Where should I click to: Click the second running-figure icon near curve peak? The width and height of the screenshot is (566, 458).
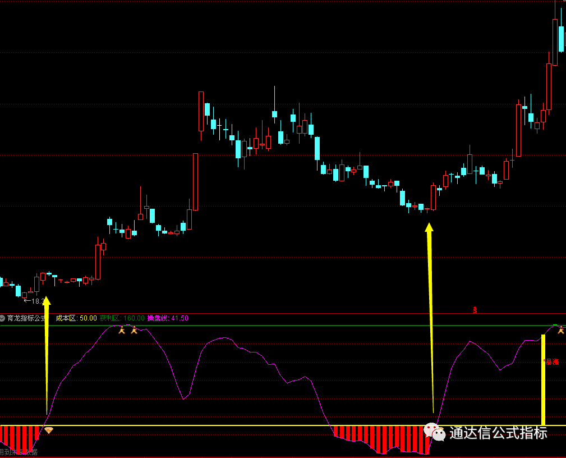pyautogui.click(x=134, y=330)
